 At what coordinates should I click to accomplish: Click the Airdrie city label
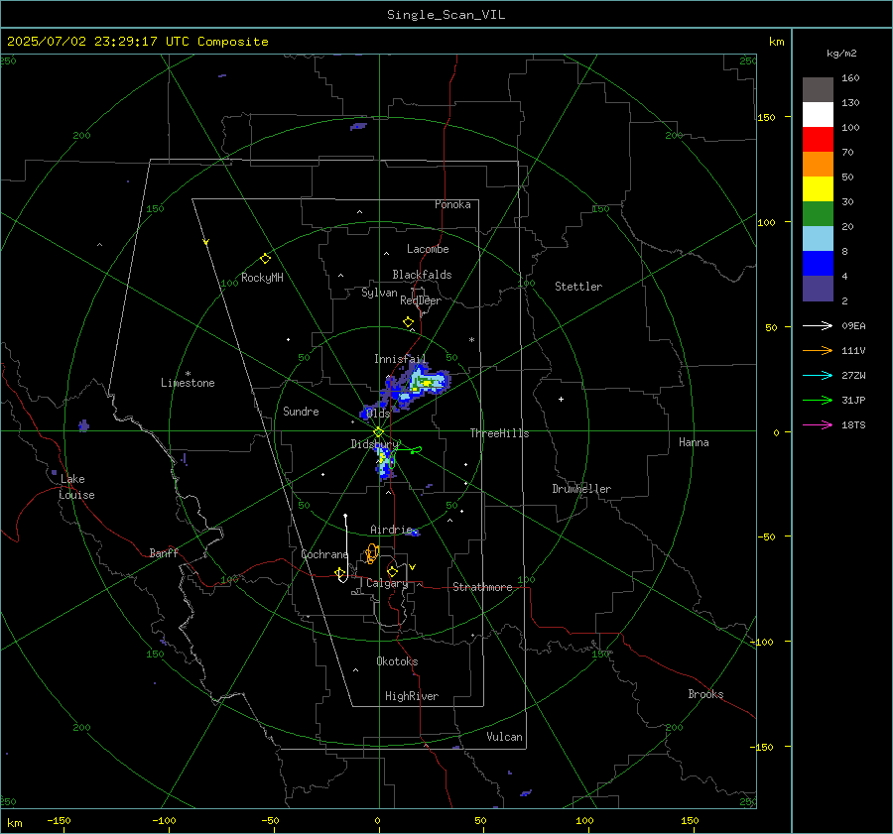(x=391, y=530)
